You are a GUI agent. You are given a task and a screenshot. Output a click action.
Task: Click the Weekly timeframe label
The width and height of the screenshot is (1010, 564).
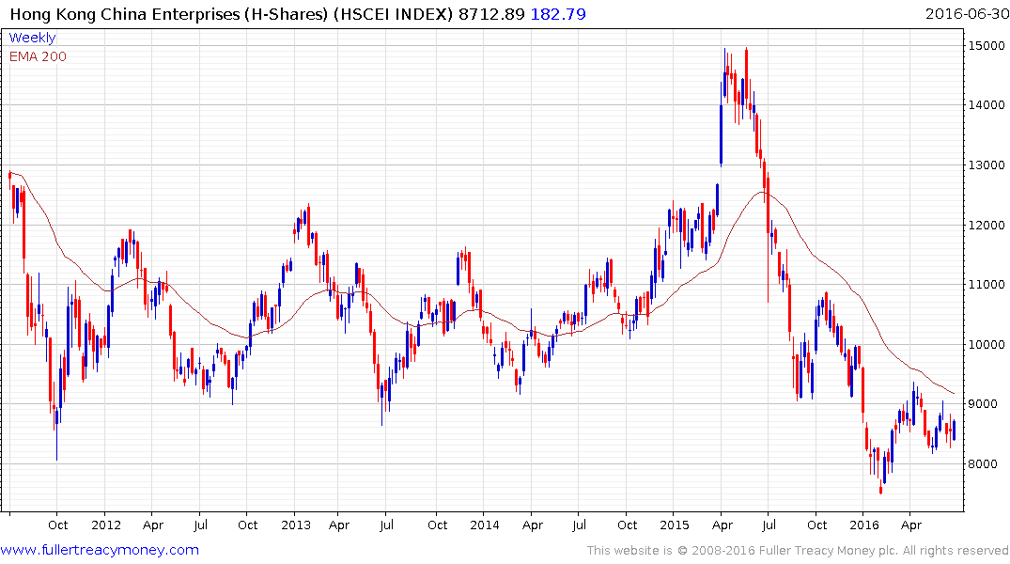pos(32,39)
